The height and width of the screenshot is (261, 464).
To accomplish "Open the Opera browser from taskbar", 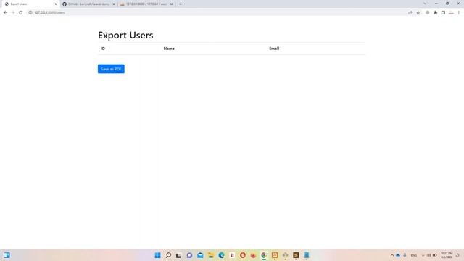I will [x=243, y=255].
